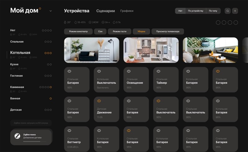Activate the Уборка scenario button
This screenshot has height=152, width=248.
(x=141, y=32)
